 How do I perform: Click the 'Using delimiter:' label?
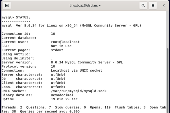click(x=18, y=58)
